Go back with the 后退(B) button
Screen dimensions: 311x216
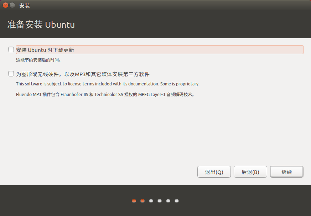pos(250,172)
